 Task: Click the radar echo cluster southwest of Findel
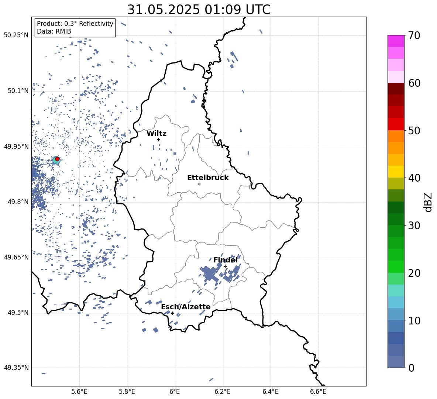point(210,274)
